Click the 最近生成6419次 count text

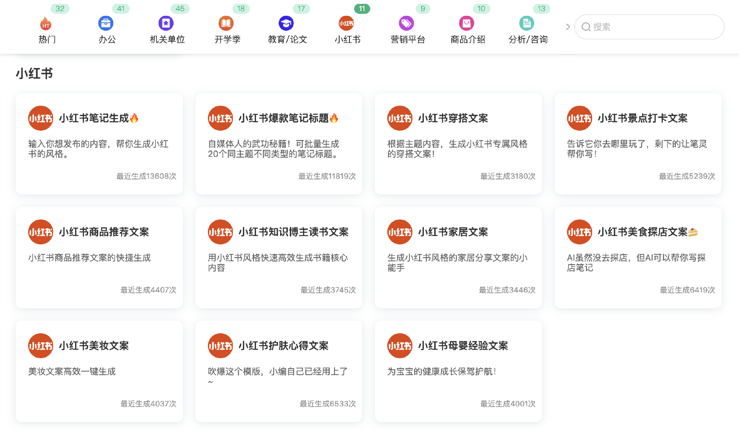coord(687,290)
